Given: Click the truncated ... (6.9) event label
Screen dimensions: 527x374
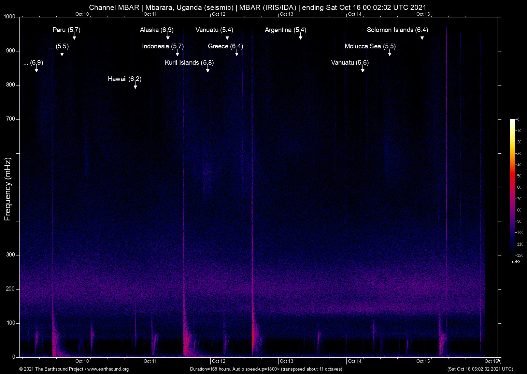Looking at the screenshot, I should [33, 63].
